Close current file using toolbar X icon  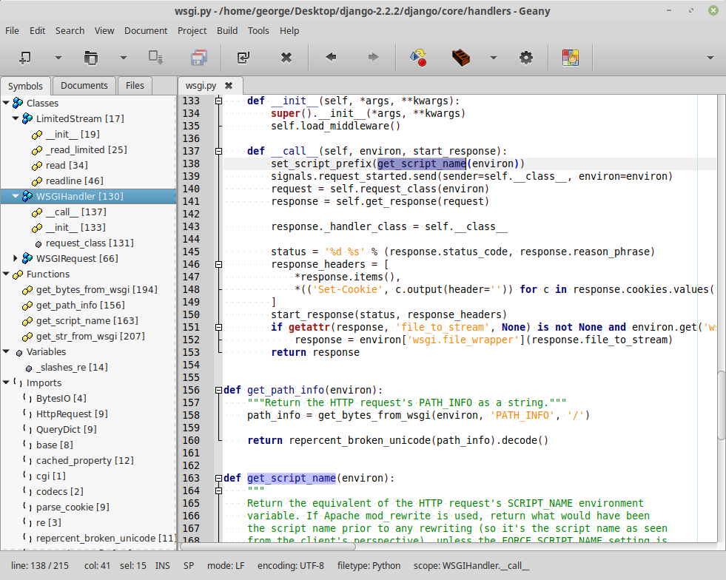[286, 58]
